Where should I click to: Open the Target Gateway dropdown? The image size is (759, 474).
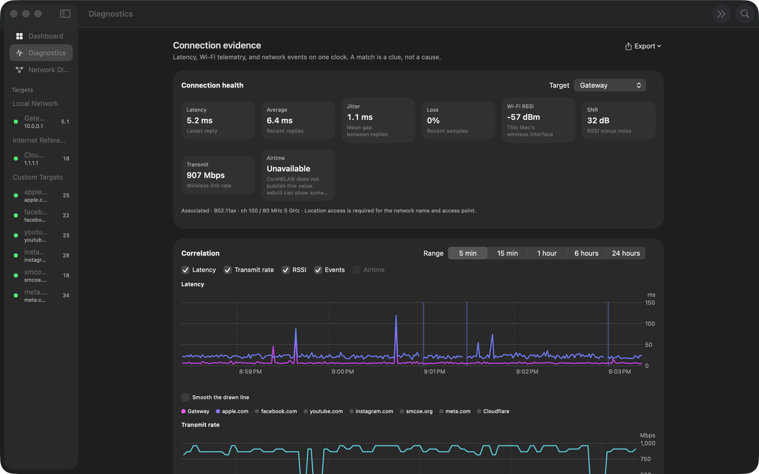(x=610, y=85)
